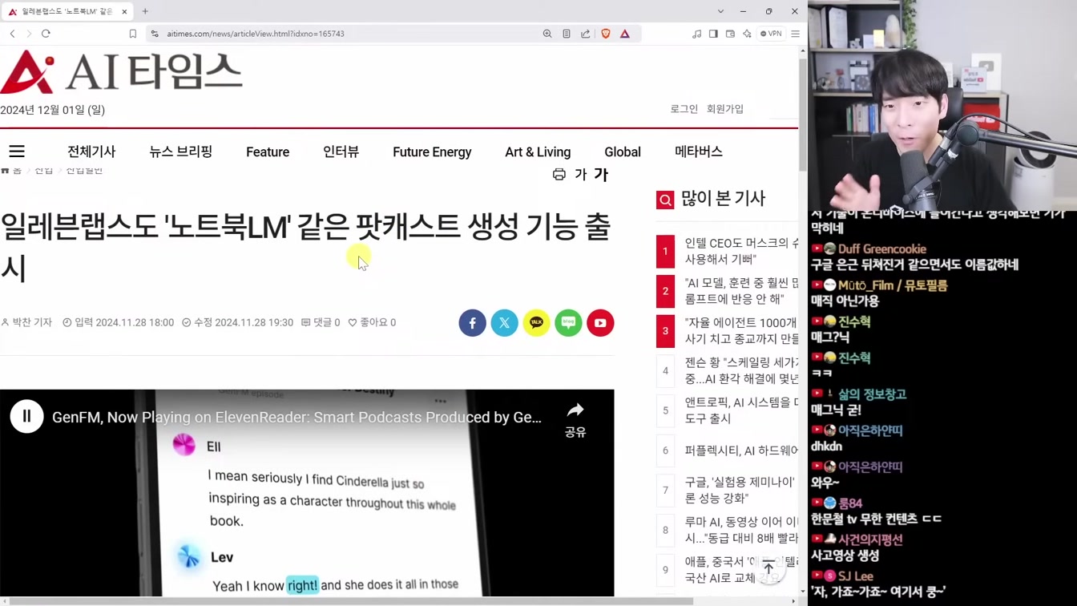The image size is (1077, 606).
Task: Open 뉴스 브리핑 menu
Action: click(181, 151)
